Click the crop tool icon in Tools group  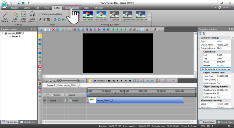click(x=48, y=19)
